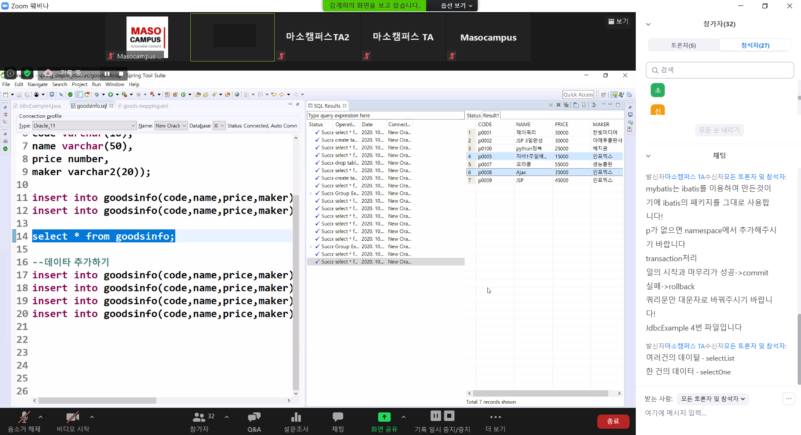Click the lower all hands button
801x435 pixels.
pos(719,130)
